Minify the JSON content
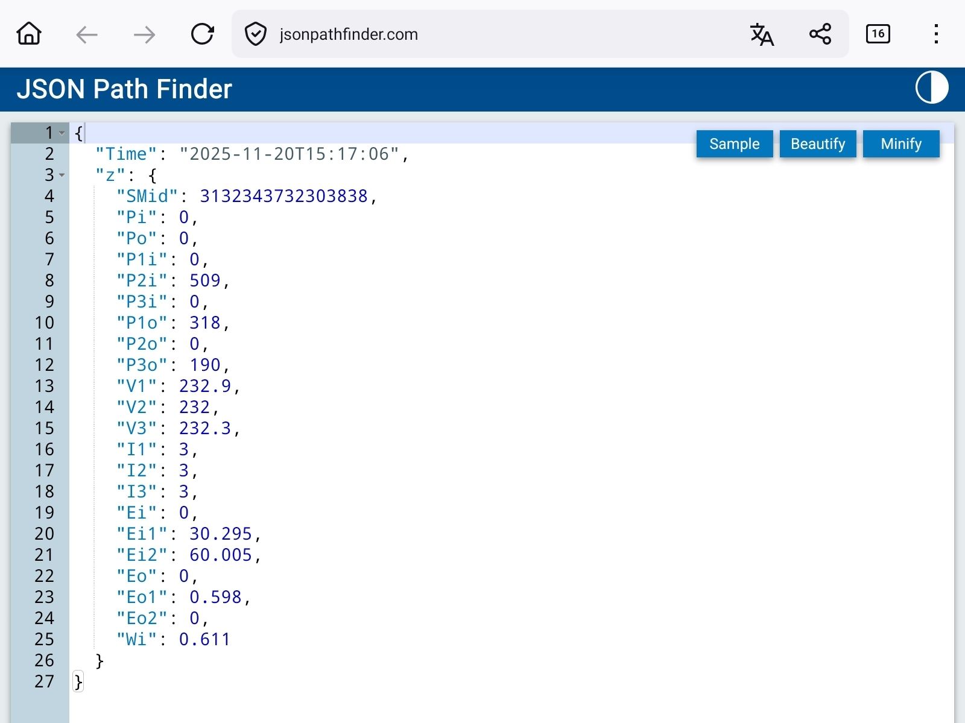Screen dimensions: 965x723 (x=901, y=144)
